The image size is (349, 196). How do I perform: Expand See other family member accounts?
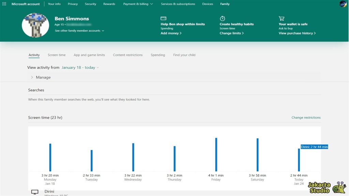[x=79, y=31]
